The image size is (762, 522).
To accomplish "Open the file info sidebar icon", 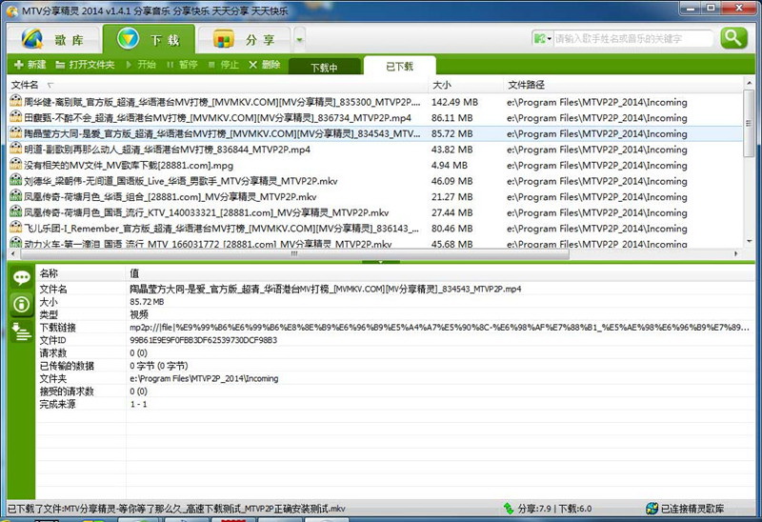I will pos(21,305).
